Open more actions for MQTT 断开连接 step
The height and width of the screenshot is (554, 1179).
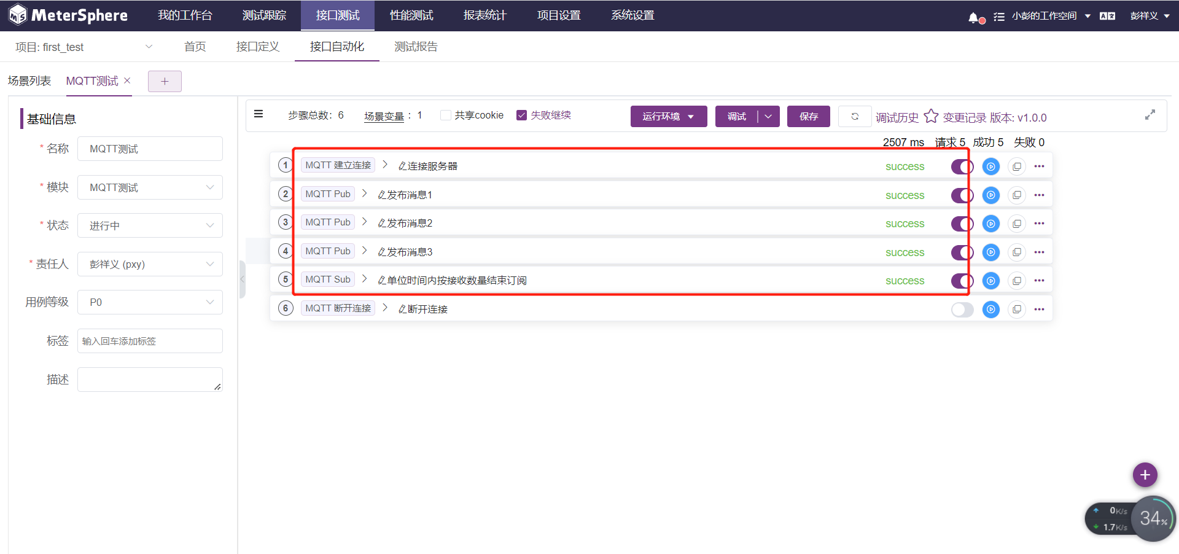1040,310
